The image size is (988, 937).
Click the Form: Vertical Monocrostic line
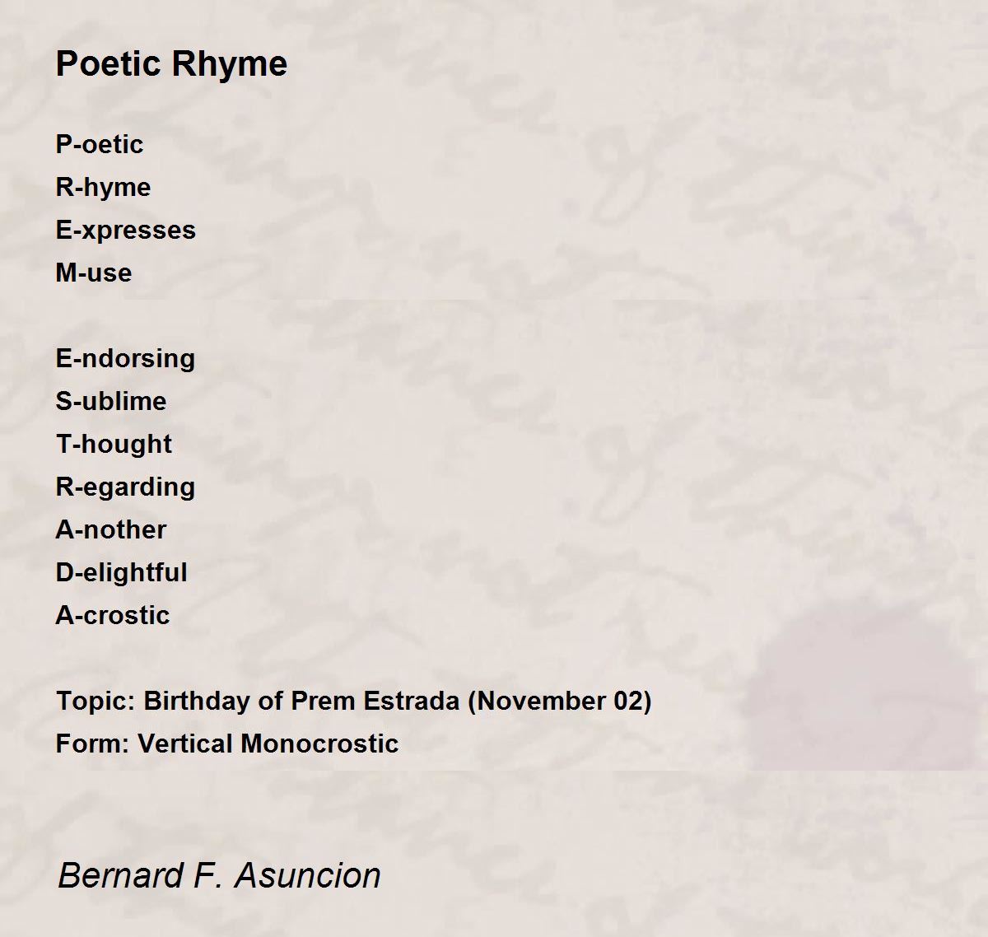[x=227, y=744]
